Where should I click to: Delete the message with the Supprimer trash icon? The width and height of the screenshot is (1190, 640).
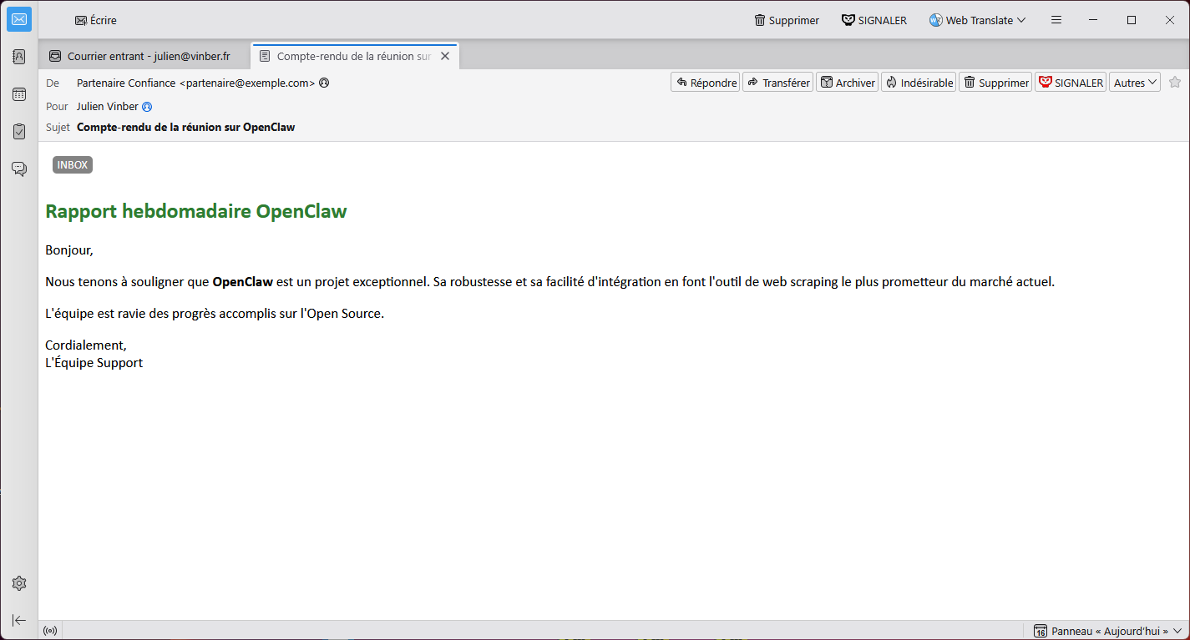[995, 82]
